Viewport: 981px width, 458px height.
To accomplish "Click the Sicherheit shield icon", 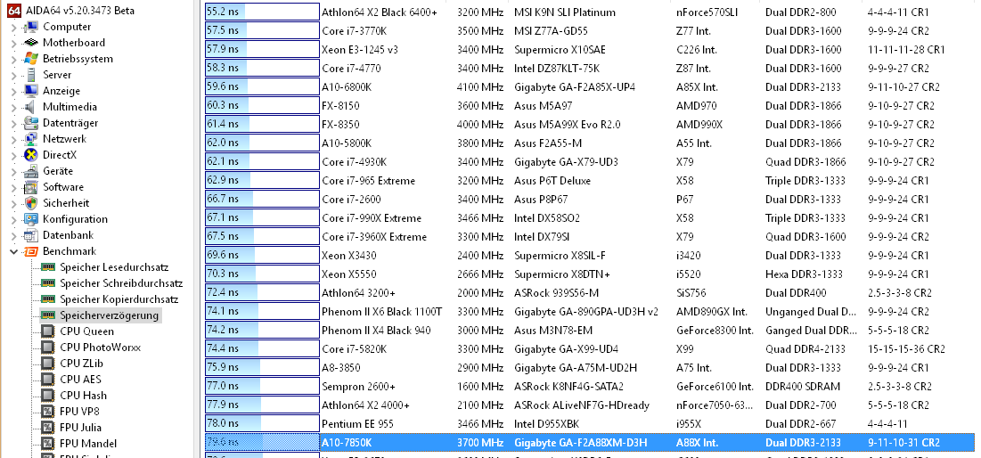I will [30, 203].
